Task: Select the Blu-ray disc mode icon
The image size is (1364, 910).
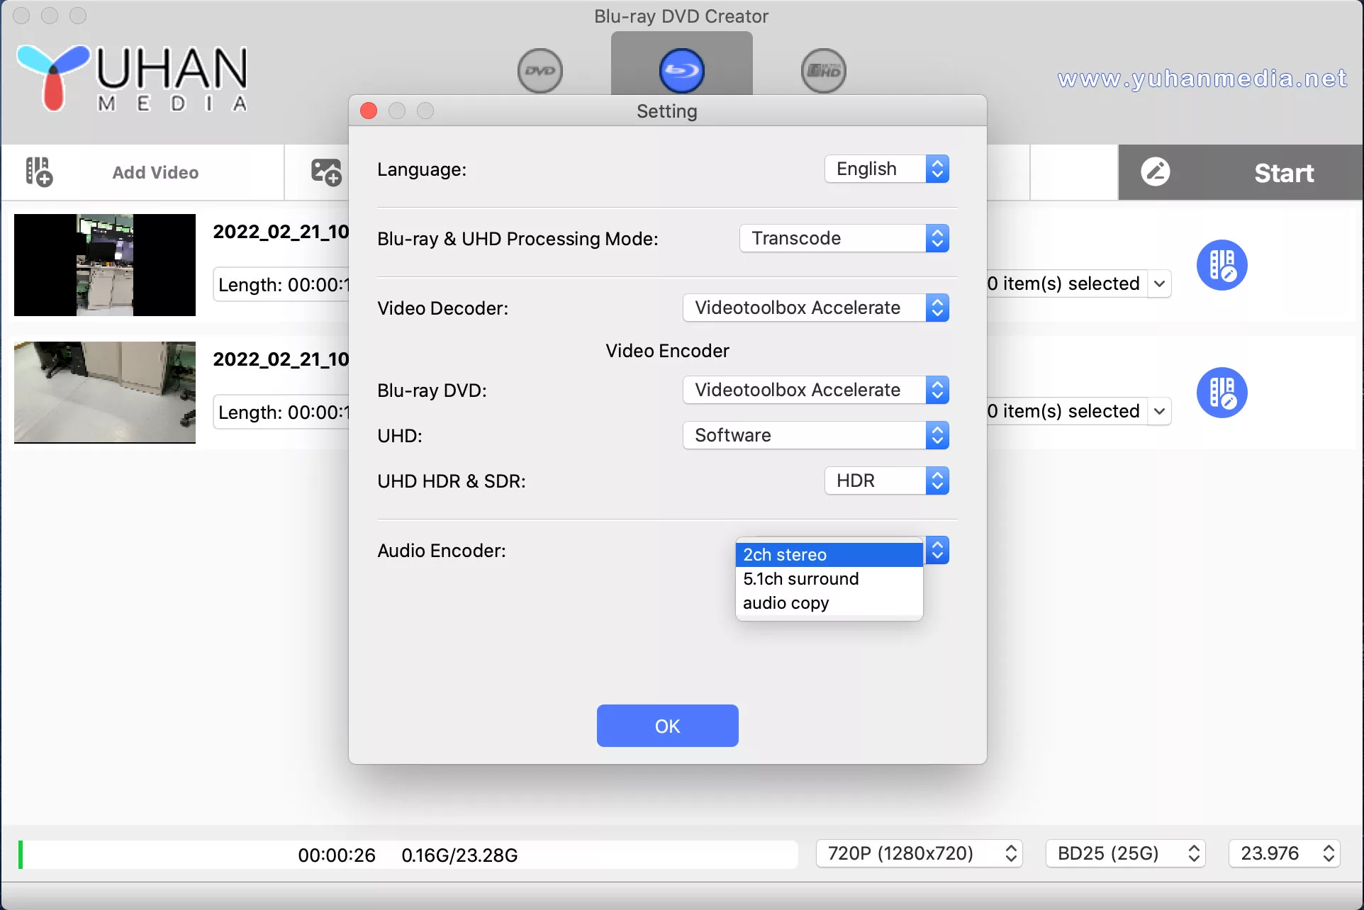Action: click(681, 71)
